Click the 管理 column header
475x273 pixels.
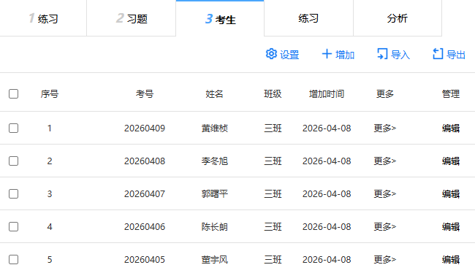point(451,94)
